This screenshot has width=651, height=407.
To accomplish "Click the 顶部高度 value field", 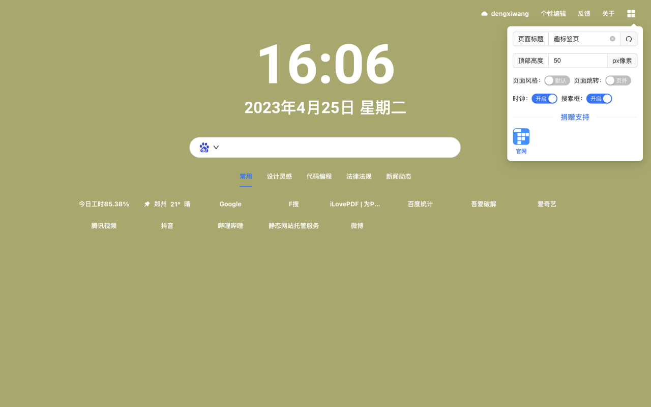I will (x=578, y=60).
